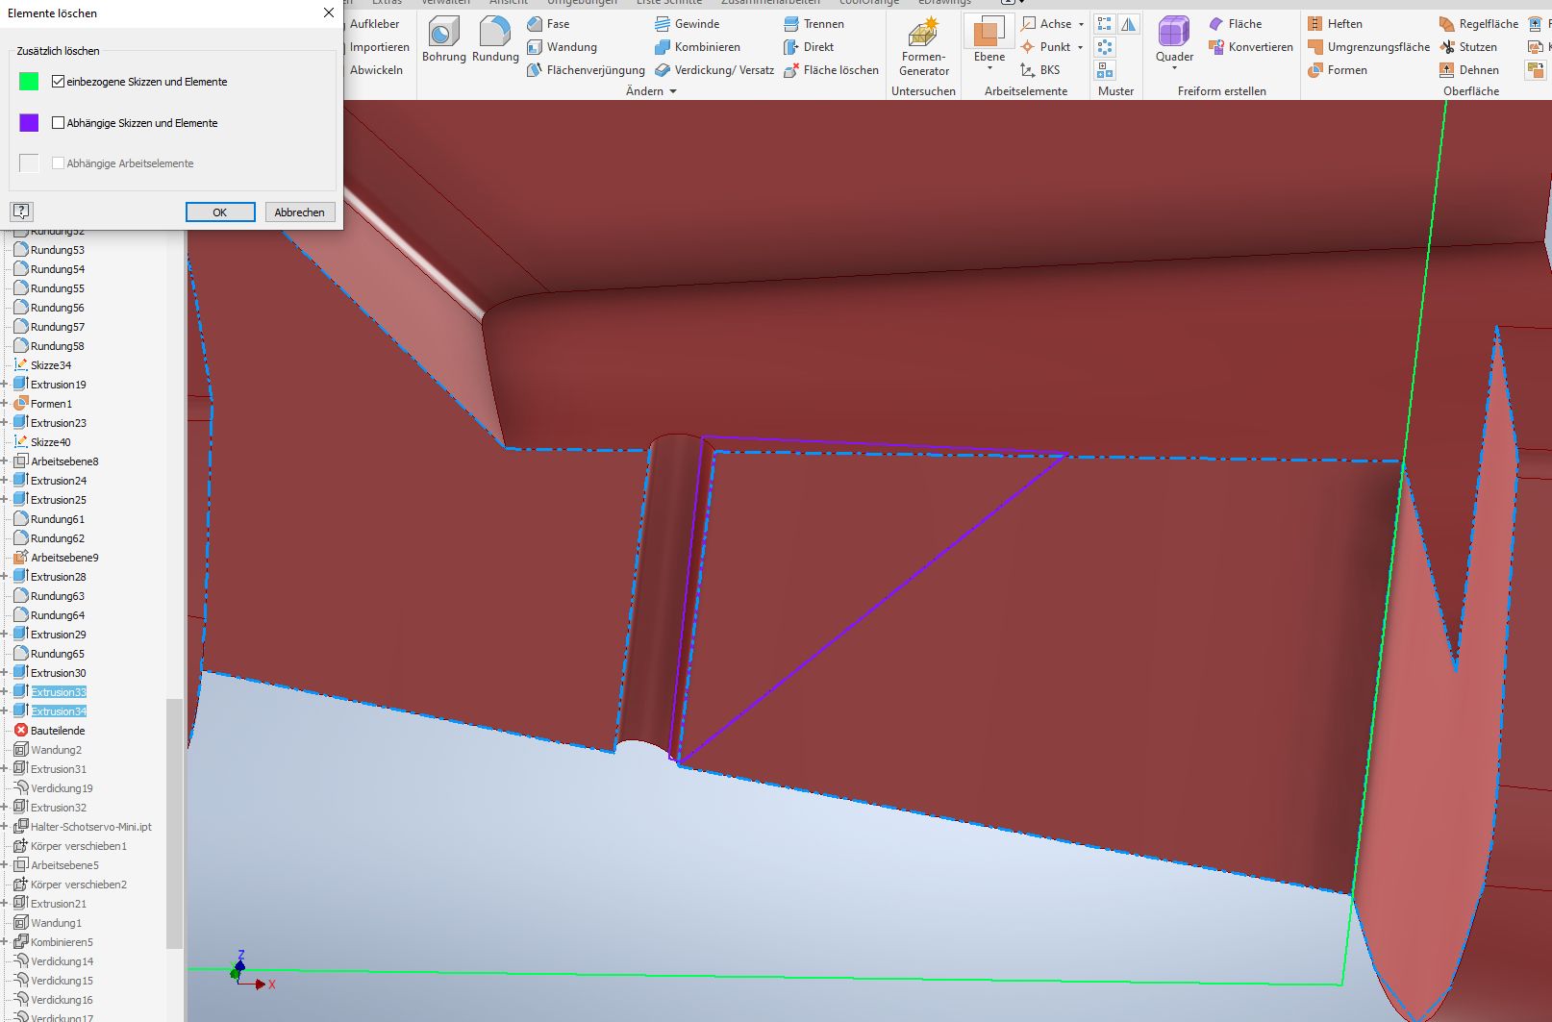Click the Rundung fillet tool

tap(494, 38)
